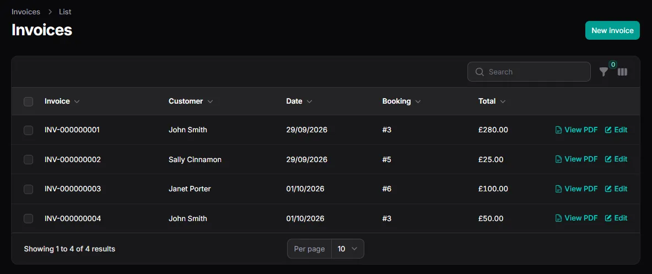Click the PDF icon for INV-000000003
This screenshot has height=274, width=652.
pyautogui.click(x=559, y=189)
